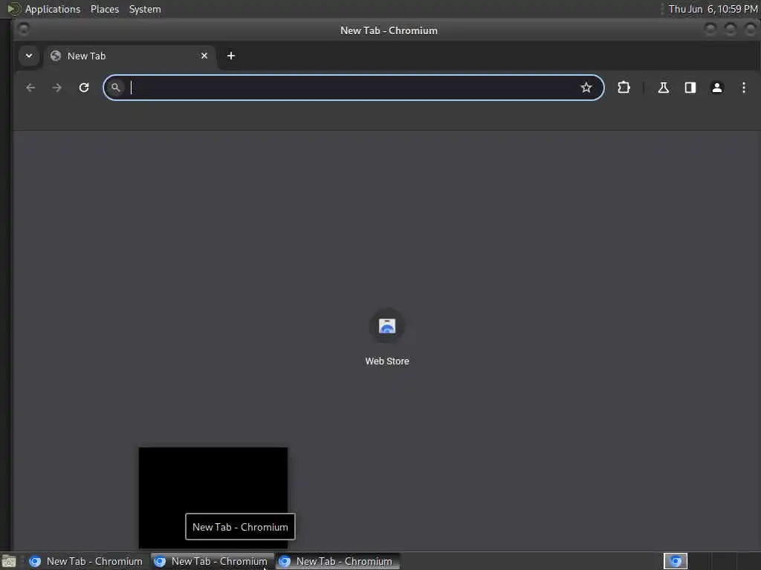Viewport: 761px width, 570px height.
Task: Go forward using the forward arrow
Action: click(56, 88)
